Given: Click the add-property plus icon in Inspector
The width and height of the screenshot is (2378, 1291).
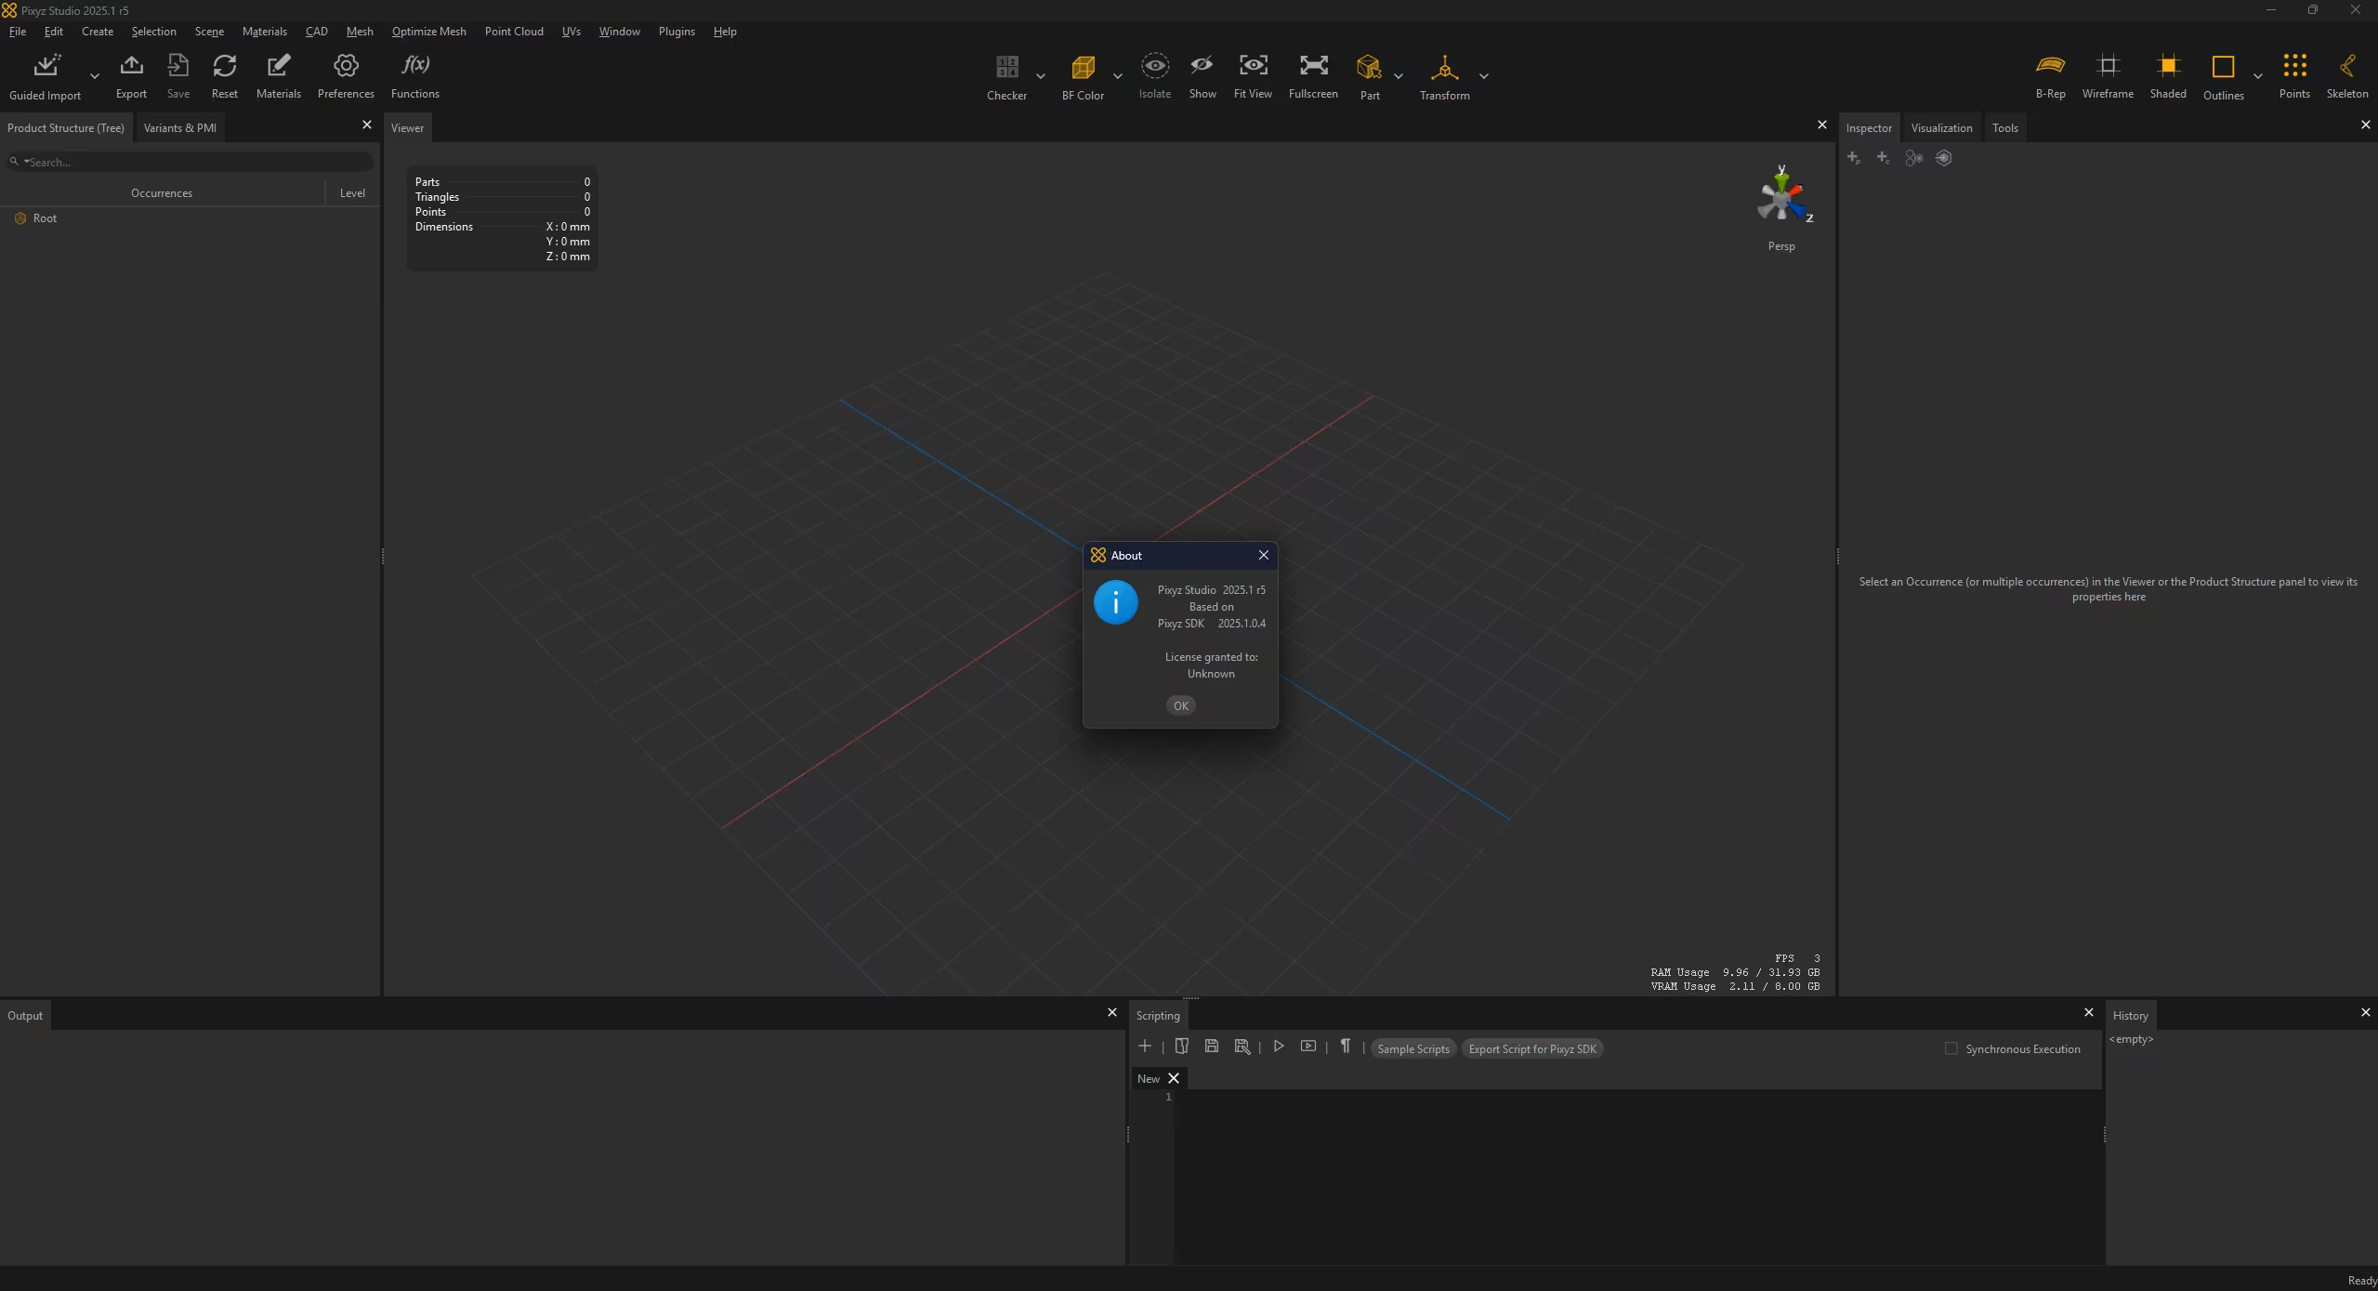Looking at the screenshot, I should click(1853, 158).
